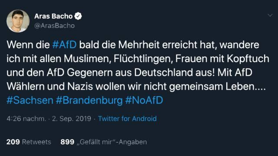278x156 pixels.
Task: Open Aras Bacho's profile picture
Action: pos(18,21)
